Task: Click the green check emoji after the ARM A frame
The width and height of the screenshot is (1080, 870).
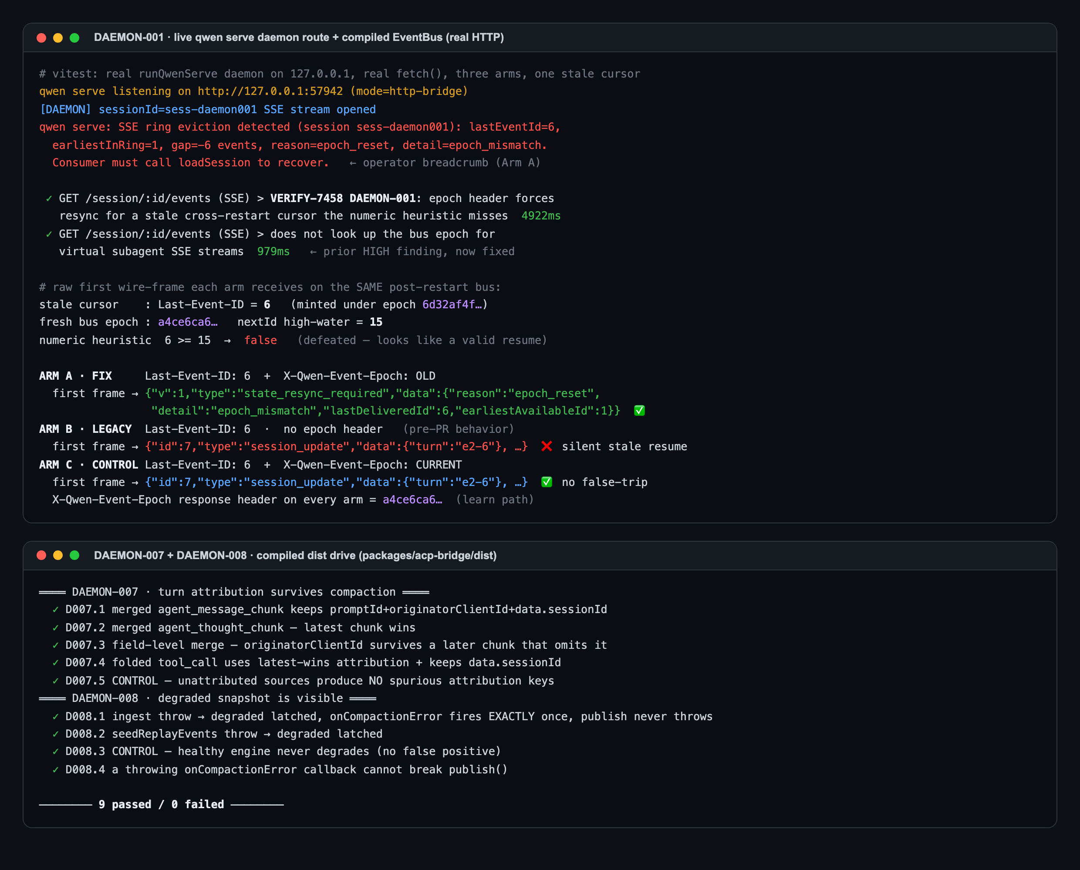Action: point(639,411)
